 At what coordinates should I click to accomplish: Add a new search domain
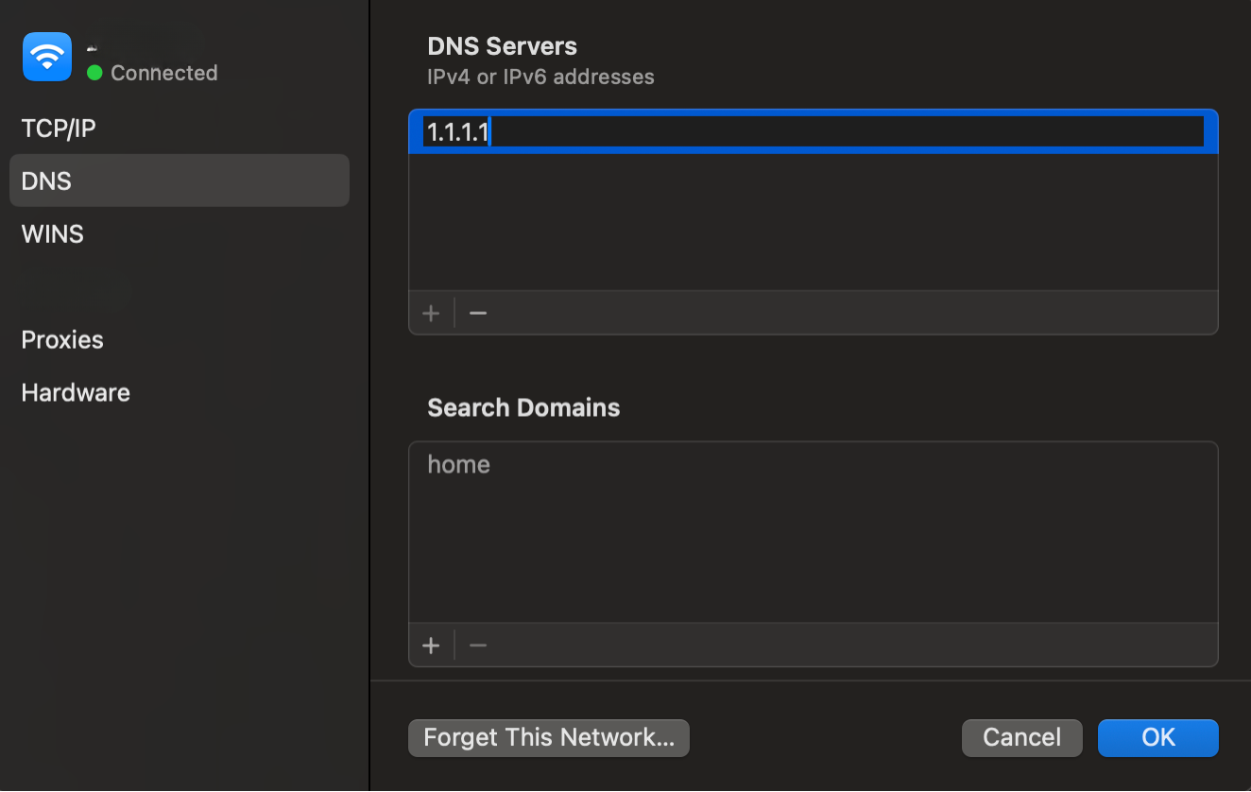(431, 645)
